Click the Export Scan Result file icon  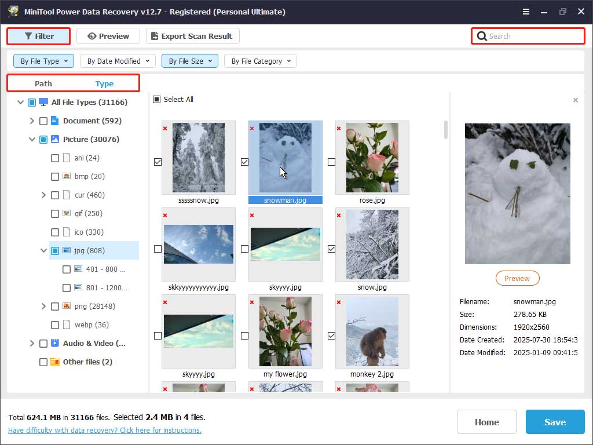coord(154,36)
